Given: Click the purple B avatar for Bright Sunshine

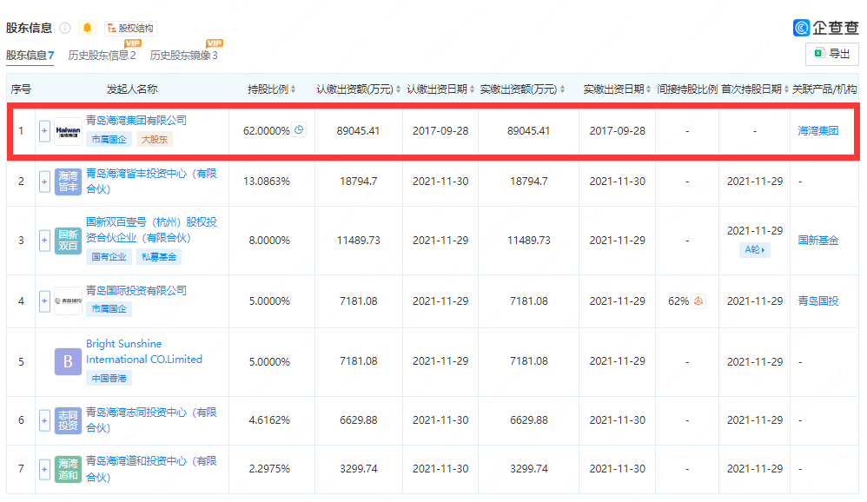Looking at the screenshot, I should [68, 360].
